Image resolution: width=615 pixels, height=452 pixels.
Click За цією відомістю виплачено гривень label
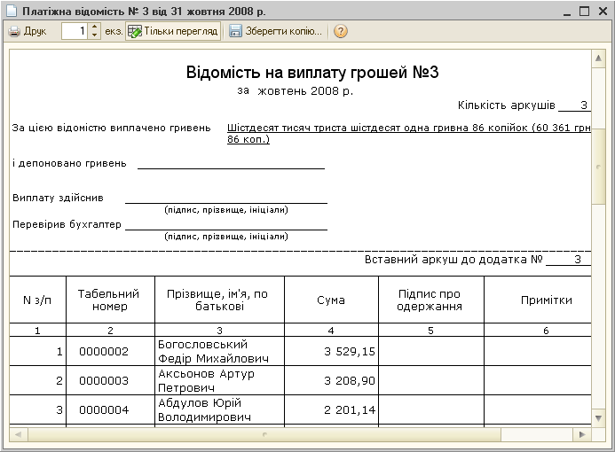(112, 128)
